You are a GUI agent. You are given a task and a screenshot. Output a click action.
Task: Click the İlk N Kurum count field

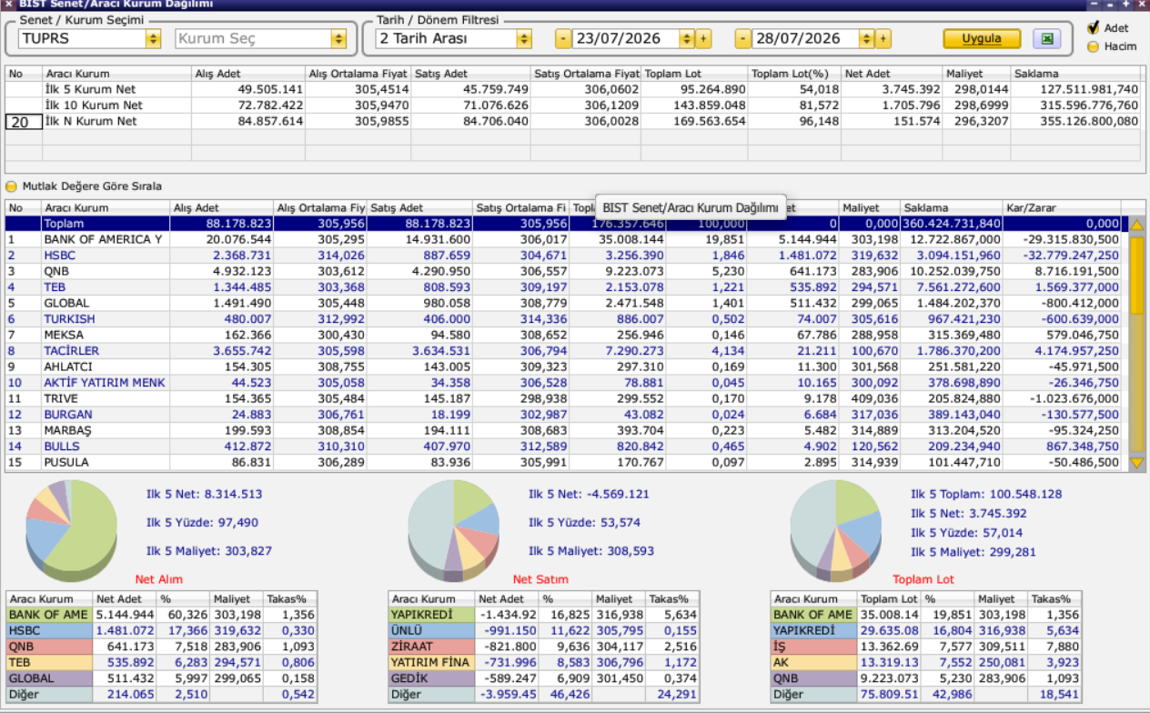[x=24, y=122]
